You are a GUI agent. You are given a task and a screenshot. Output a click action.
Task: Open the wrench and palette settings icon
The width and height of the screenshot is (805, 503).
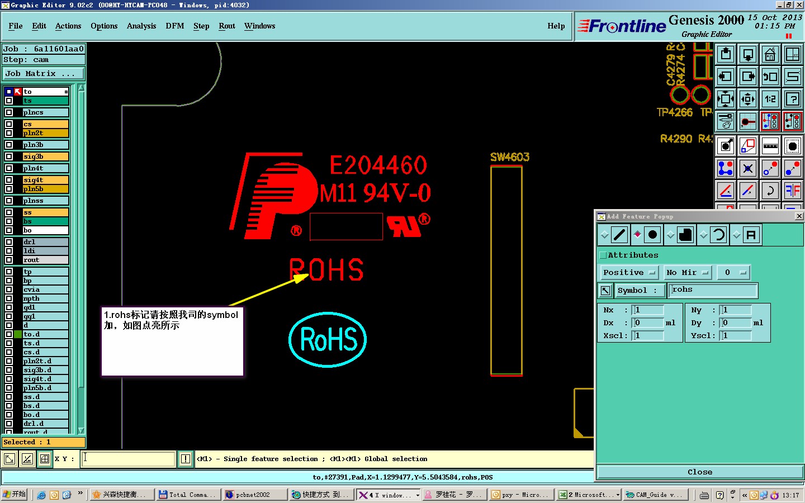pos(726,121)
